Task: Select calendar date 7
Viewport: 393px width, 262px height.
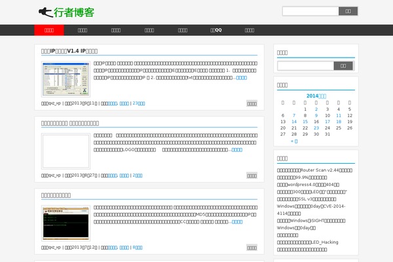Action: [x=294, y=115]
